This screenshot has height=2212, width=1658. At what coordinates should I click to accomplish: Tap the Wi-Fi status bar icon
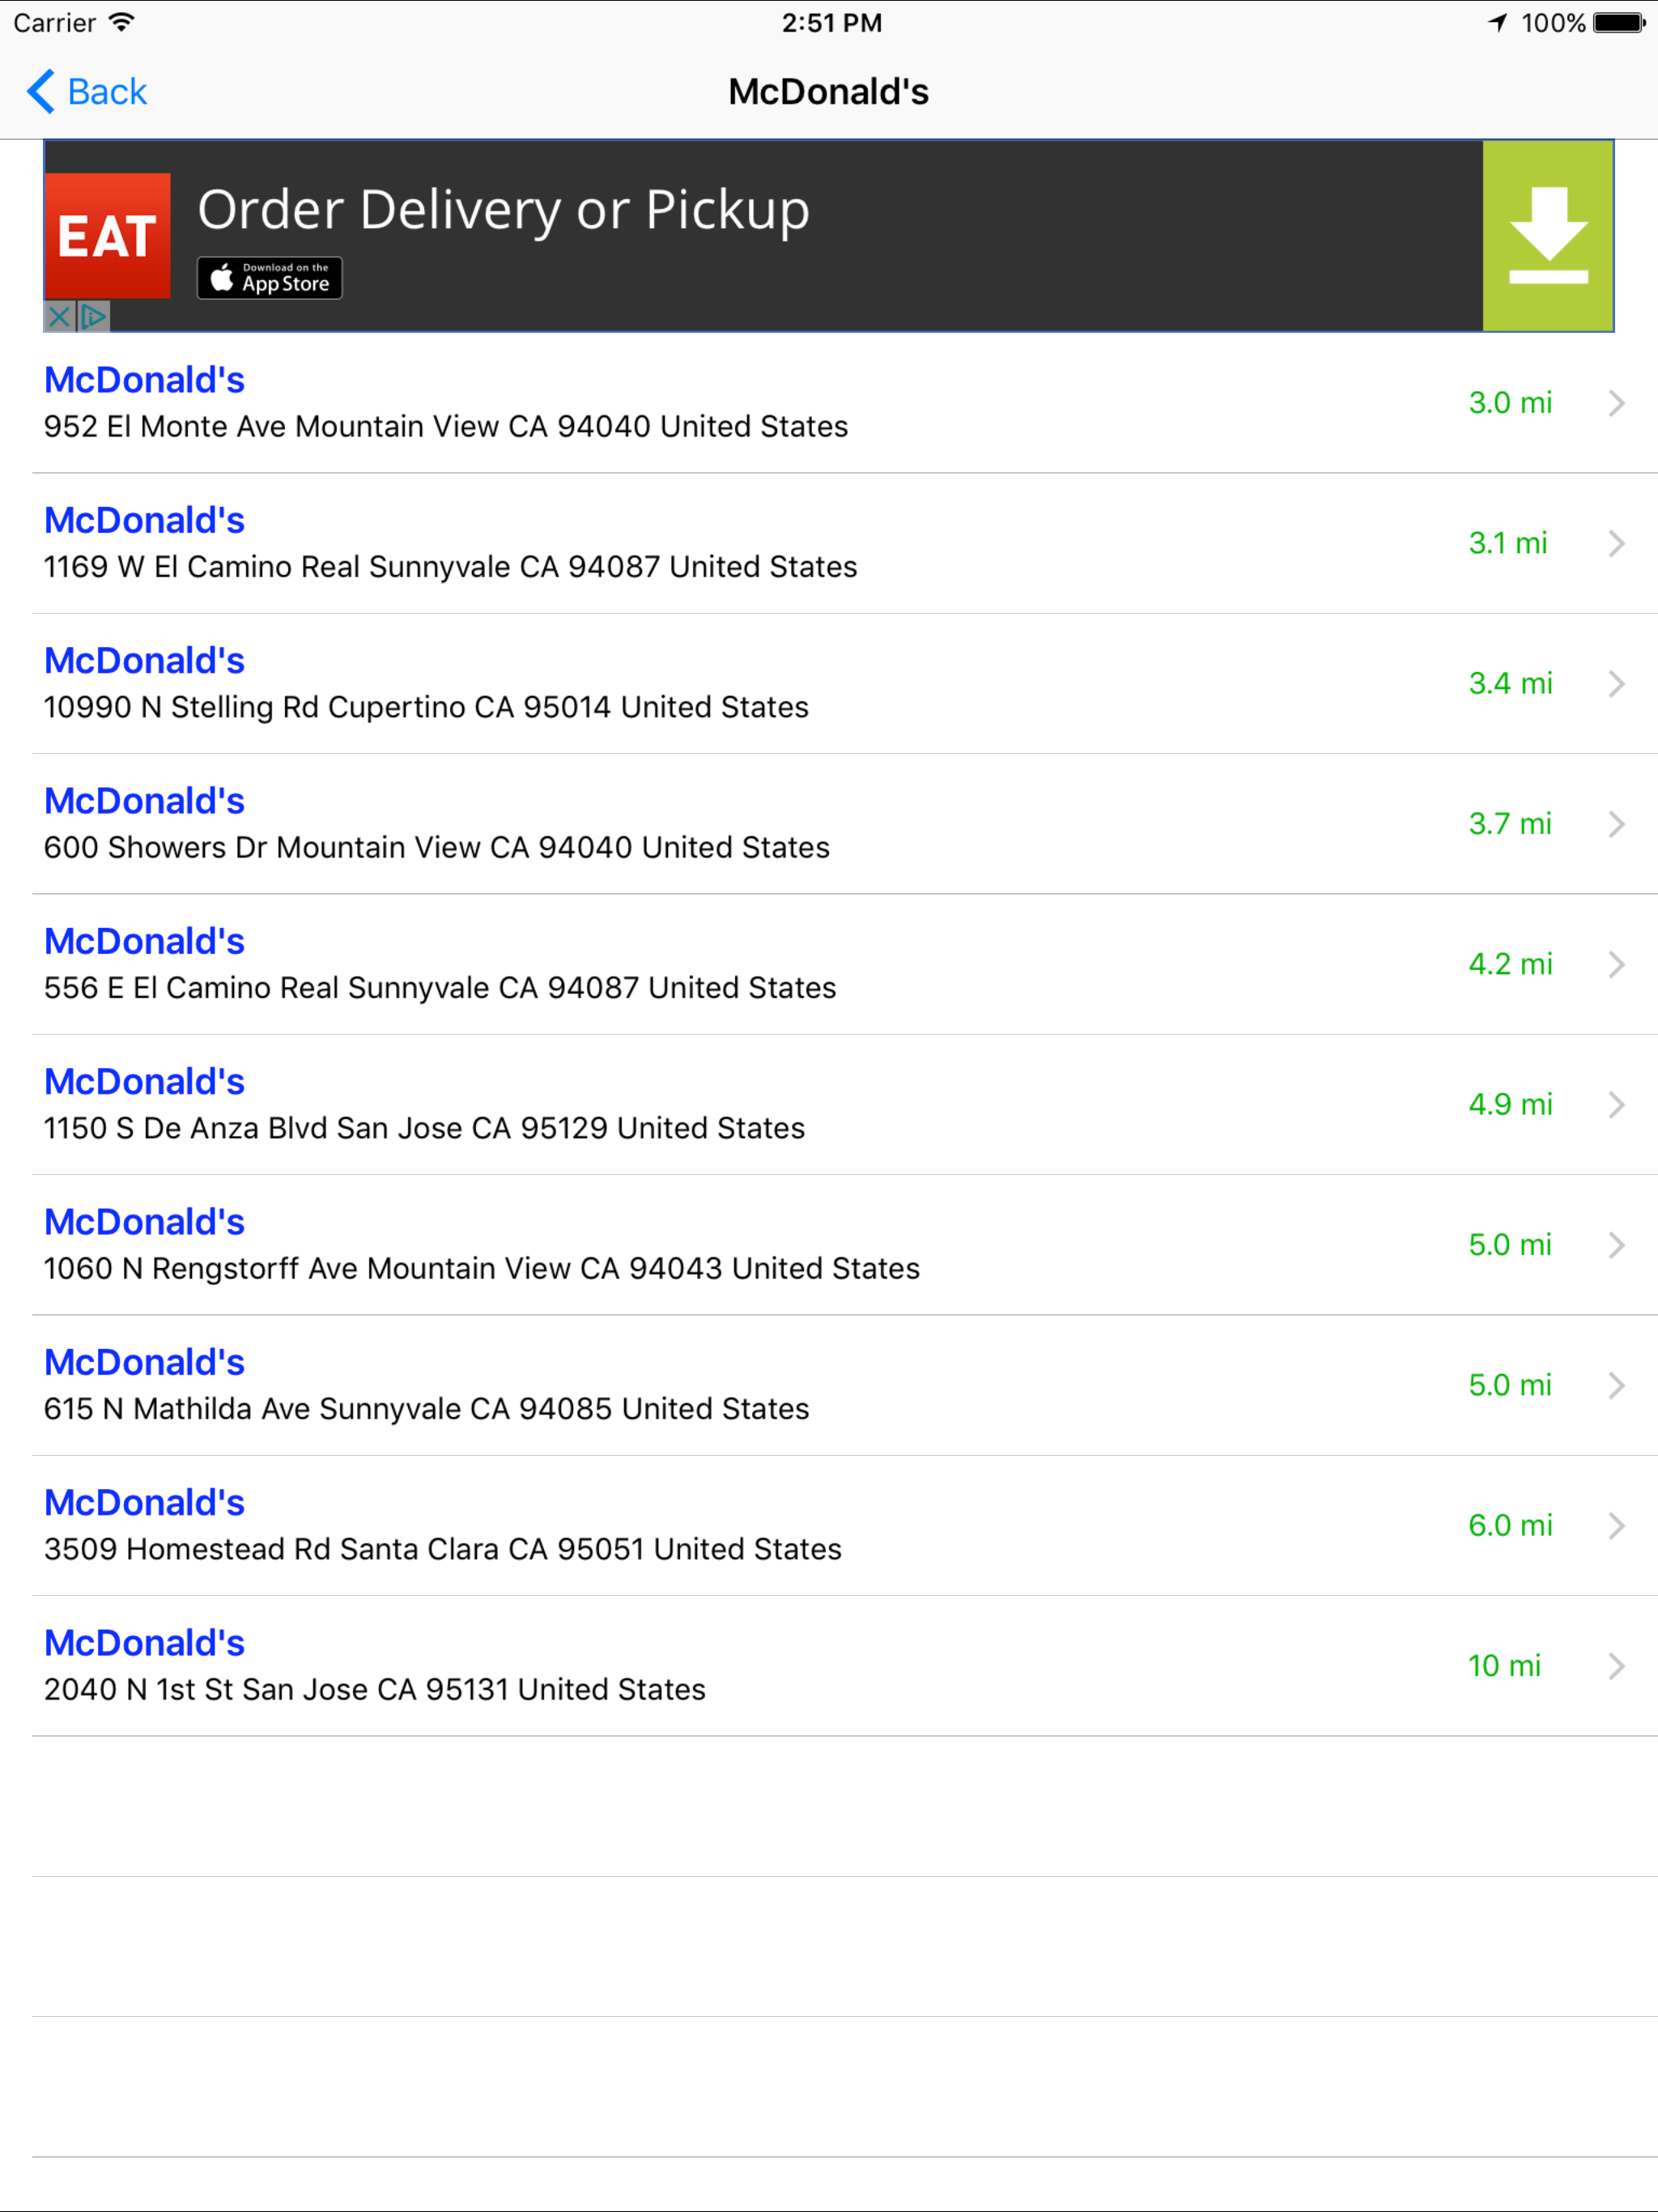point(121,22)
